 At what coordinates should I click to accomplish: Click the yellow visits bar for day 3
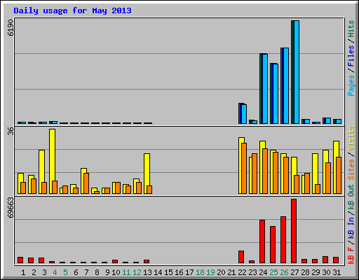[41, 166]
